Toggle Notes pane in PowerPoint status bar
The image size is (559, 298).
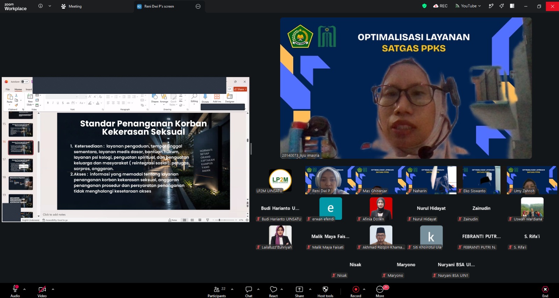173,220
